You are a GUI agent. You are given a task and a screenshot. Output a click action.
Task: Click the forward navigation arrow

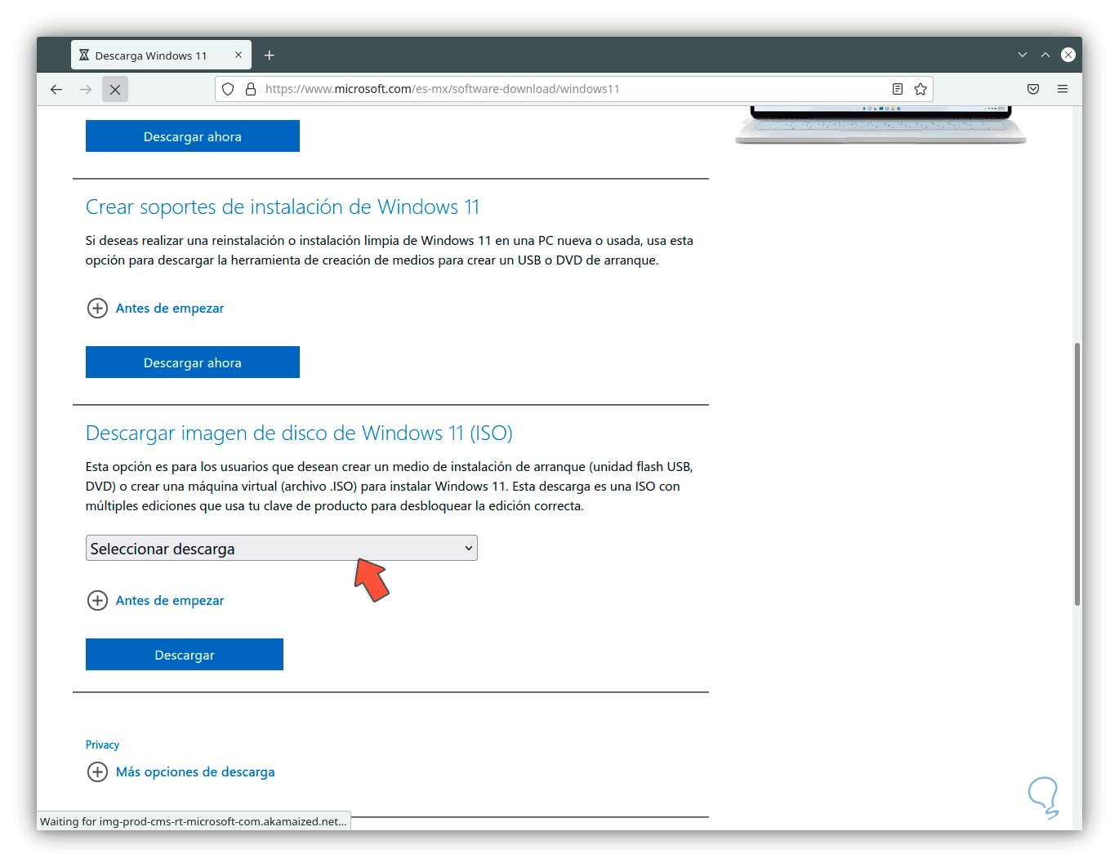(x=86, y=89)
